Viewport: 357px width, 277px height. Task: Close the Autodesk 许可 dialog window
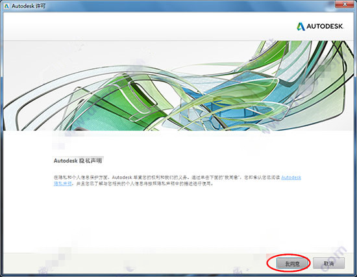(x=345, y=5)
